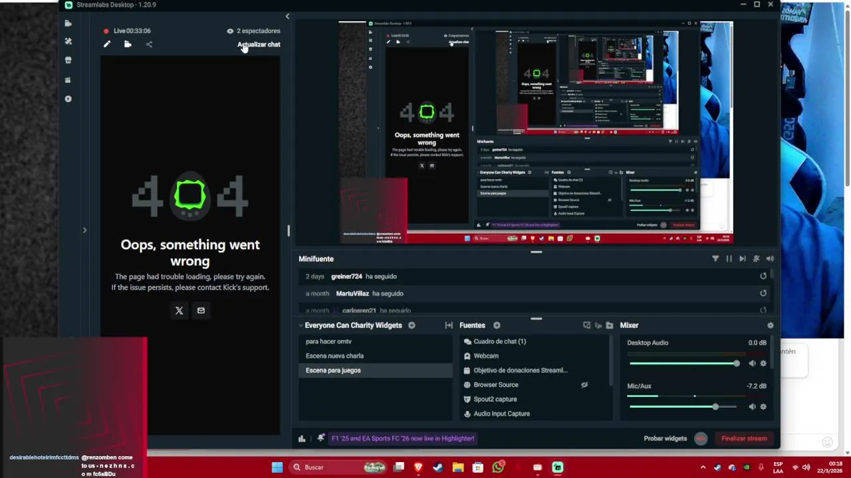Click the first icon at Fuentes header right

(x=586, y=325)
